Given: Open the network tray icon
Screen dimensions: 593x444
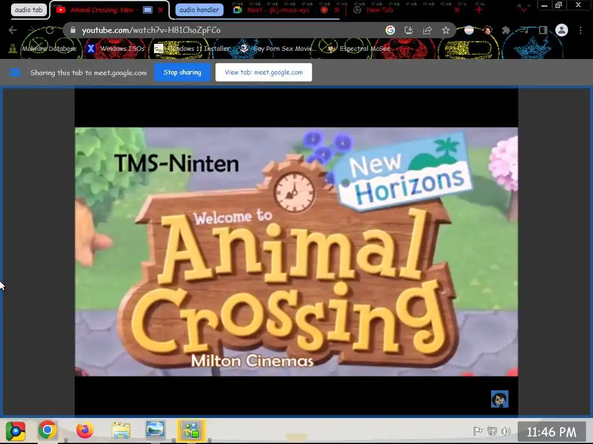Looking at the screenshot, I should coord(492,431).
